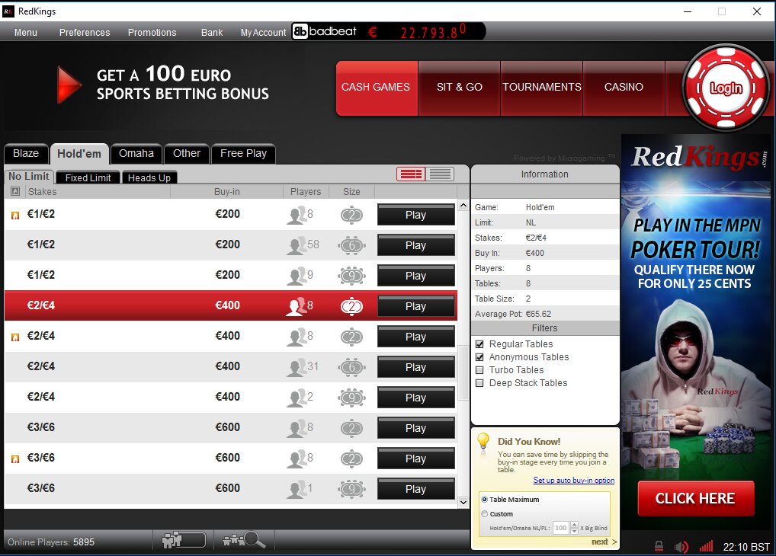776x556 pixels.
Task: Select Table Maximum radio option
Action: tap(485, 500)
